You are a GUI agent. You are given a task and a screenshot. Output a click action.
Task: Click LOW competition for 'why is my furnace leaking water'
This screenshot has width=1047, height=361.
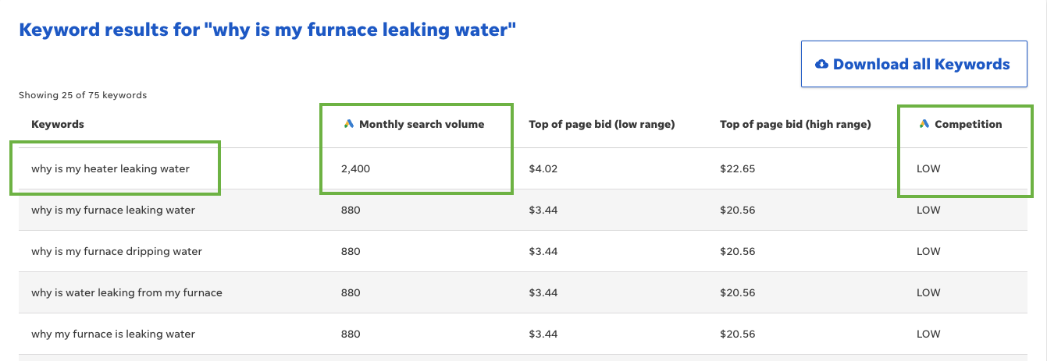[x=928, y=210]
